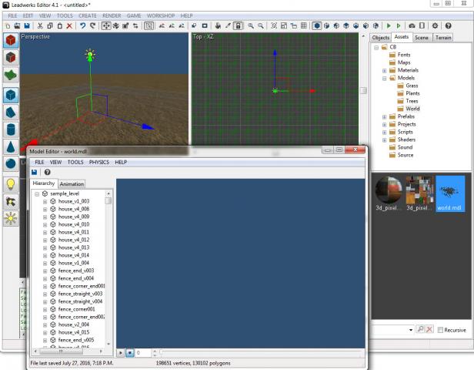This screenshot has width=474, height=370.
Task: Click the Undo arrow in the toolbar
Action: (x=83, y=25)
